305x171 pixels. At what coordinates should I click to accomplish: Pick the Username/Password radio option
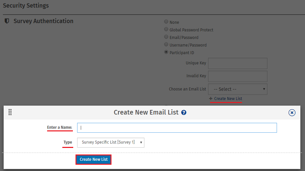point(166,44)
